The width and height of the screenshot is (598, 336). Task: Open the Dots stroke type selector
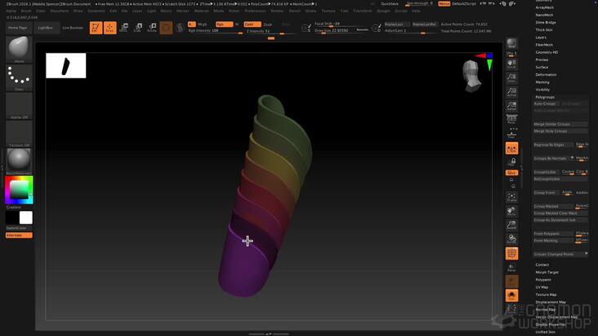tap(19, 78)
